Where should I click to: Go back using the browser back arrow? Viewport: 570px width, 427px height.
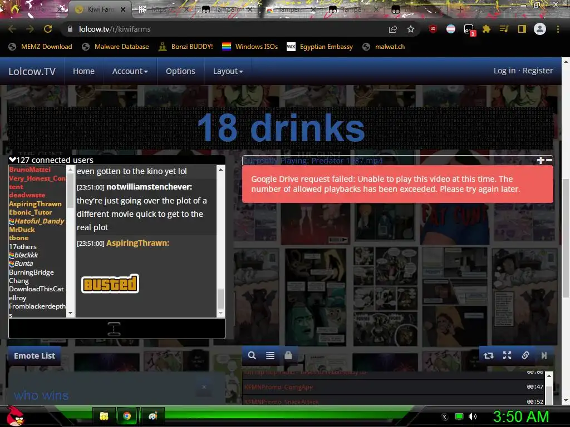click(12, 29)
